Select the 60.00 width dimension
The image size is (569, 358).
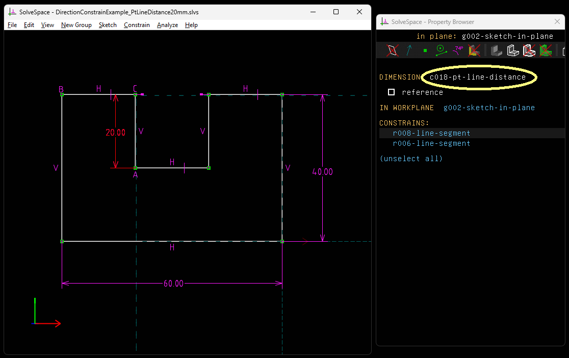coord(173,284)
